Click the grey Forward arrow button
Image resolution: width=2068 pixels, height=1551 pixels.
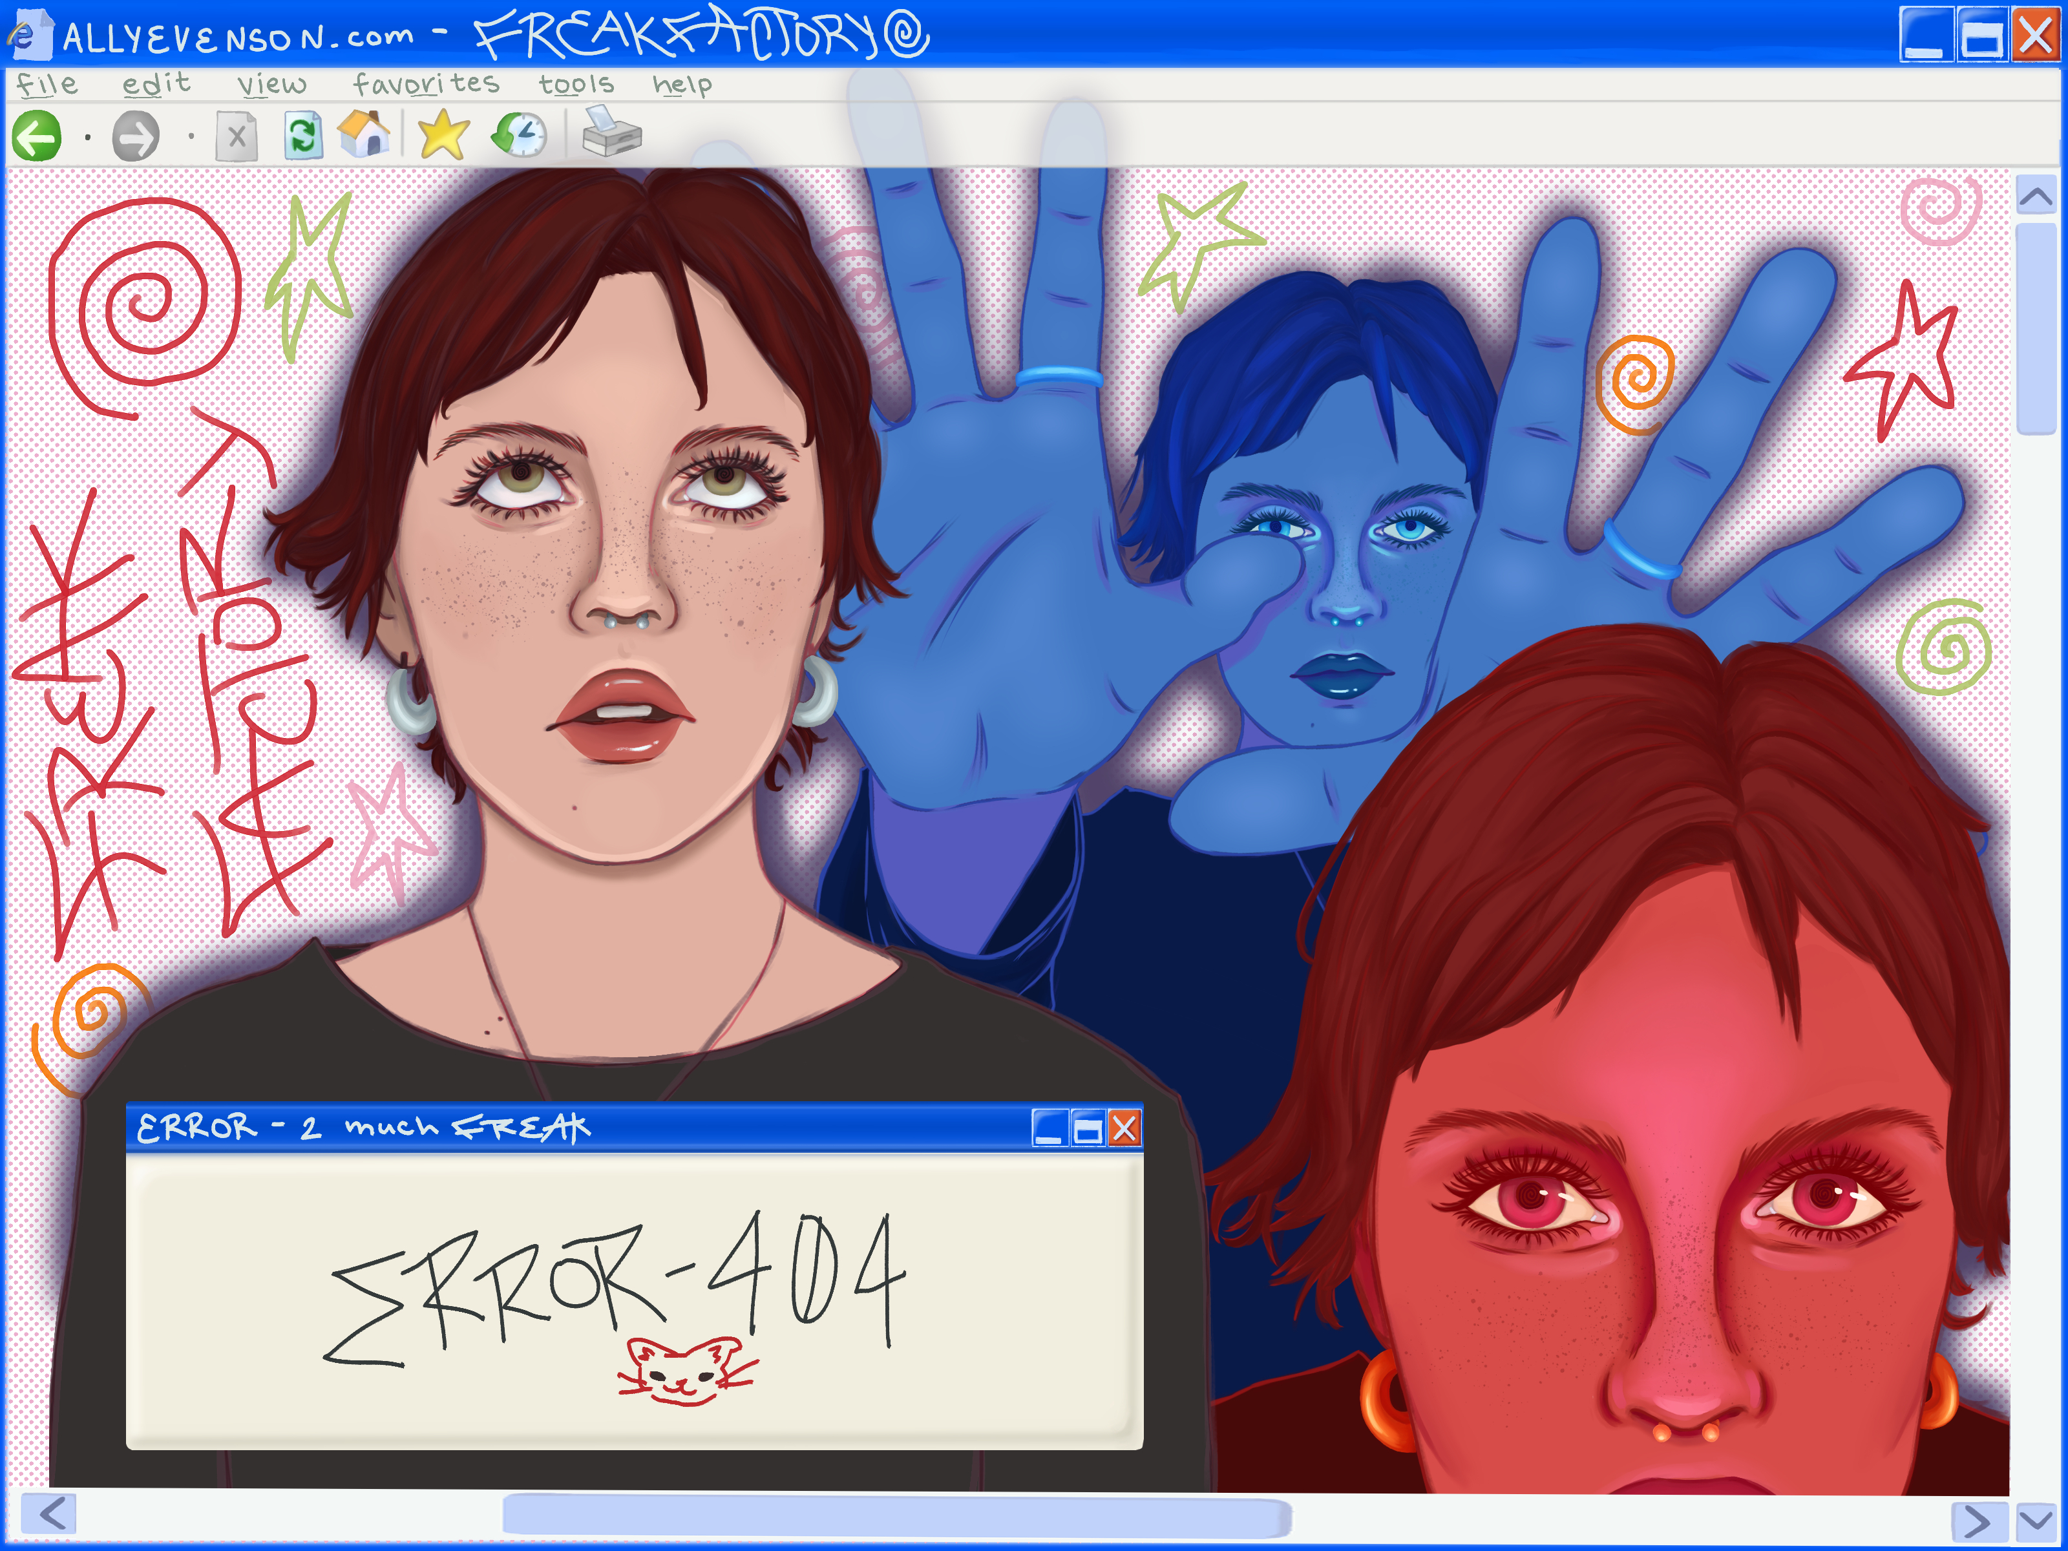[x=136, y=138]
